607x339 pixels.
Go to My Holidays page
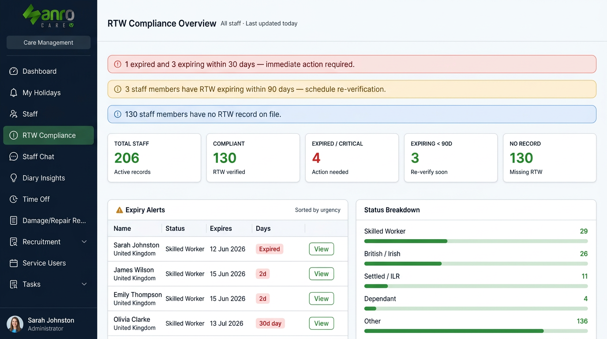[x=49, y=93]
